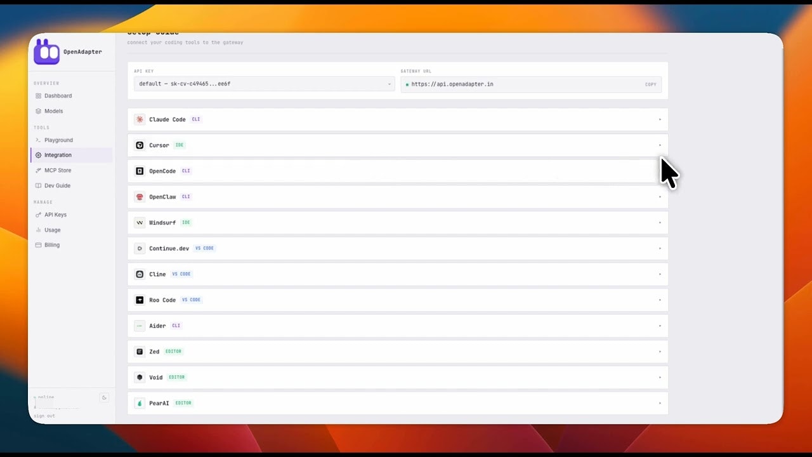Open Models in the sidebar
Screen dimensions: 812x457
(71, 111)
